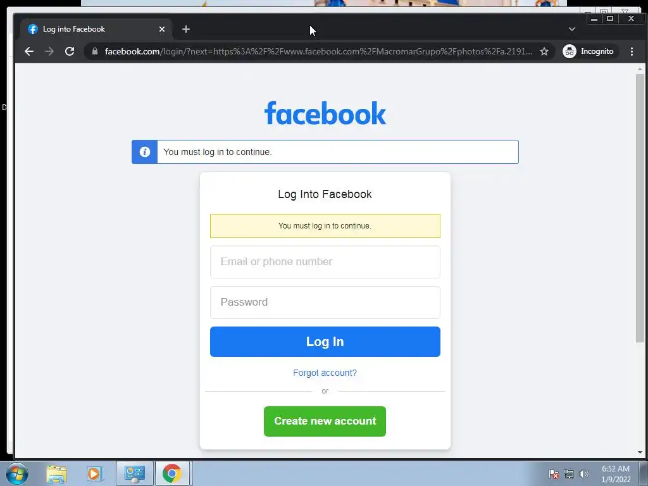Click the browser forward arrow
Viewport: 648px width, 486px height.
point(49,51)
